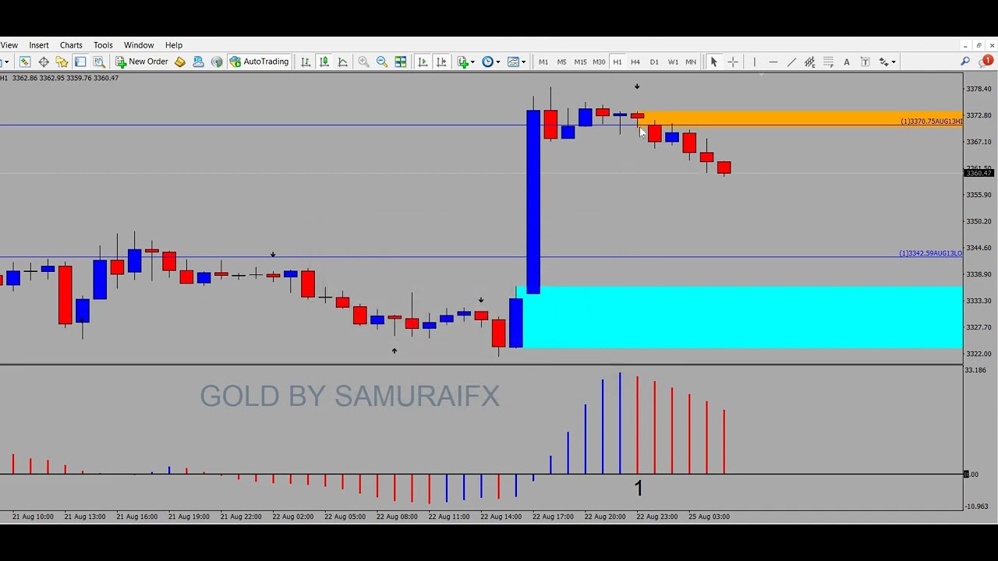Viewport: 998px width, 561px height.
Task: Select the Crosshair tool
Action: click(733, 62)
